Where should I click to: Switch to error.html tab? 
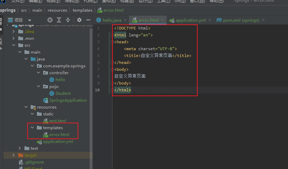148,20
